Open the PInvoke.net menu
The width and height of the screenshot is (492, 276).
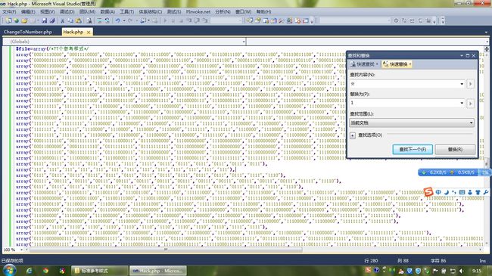[x=198, y=11]
